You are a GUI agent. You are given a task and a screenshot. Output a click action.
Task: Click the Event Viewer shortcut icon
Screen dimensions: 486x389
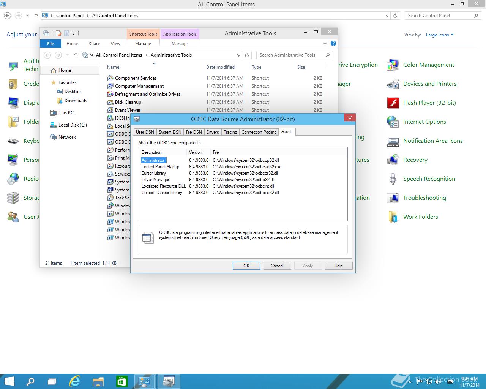[x=110, y=110]
